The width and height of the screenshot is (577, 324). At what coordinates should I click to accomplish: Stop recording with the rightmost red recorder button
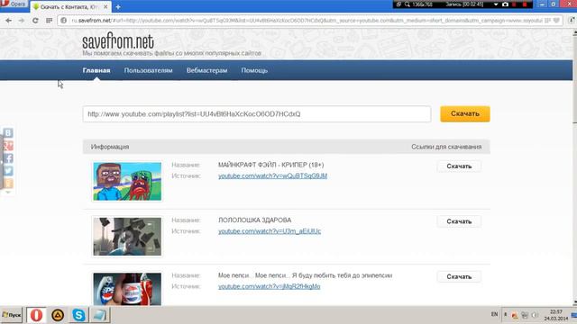click(x=525, y=4)
